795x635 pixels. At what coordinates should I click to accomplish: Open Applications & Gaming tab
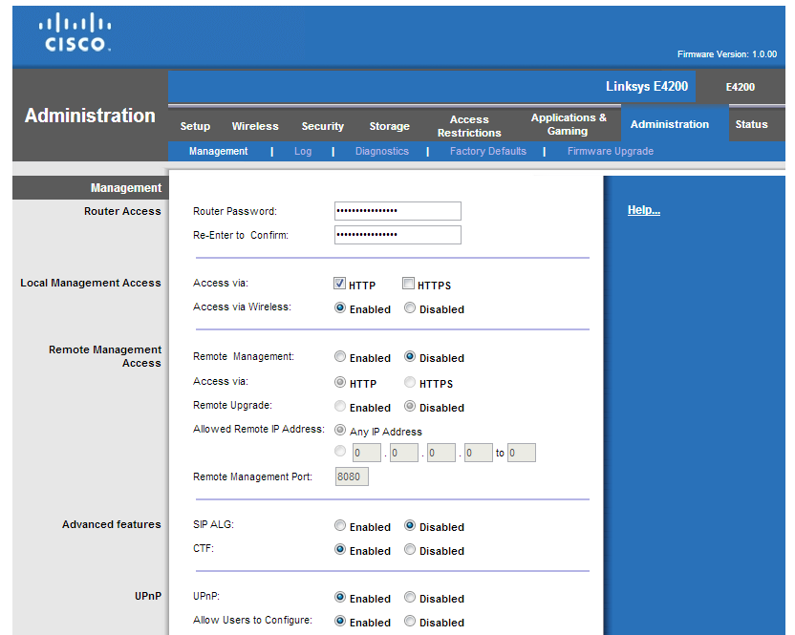click(x=569, y=124)
